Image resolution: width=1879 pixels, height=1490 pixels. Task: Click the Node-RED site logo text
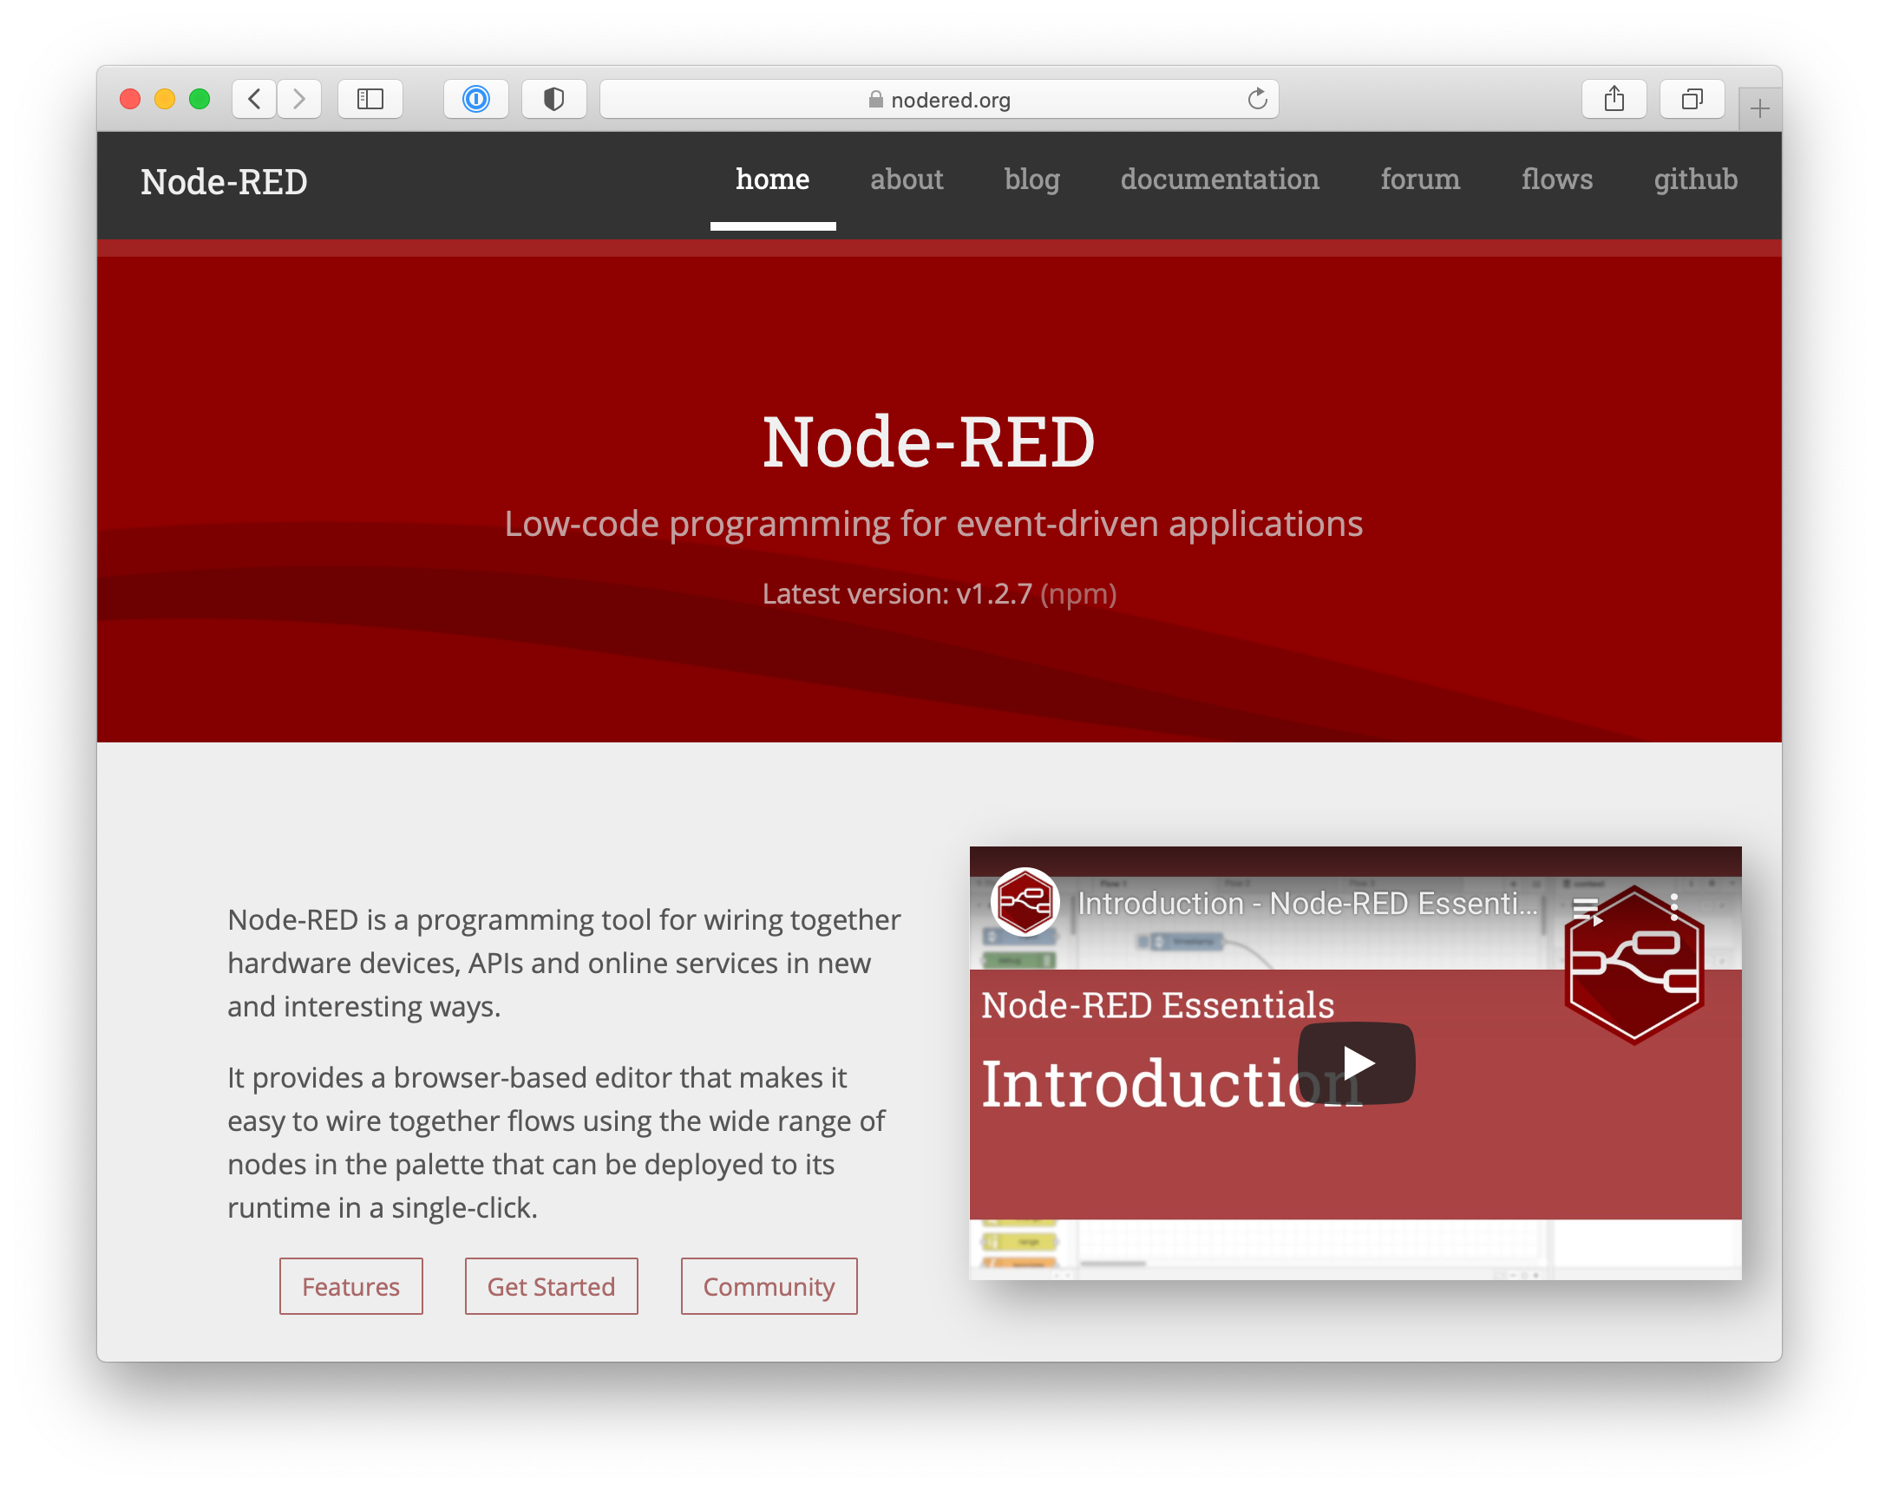coord(224,182)
